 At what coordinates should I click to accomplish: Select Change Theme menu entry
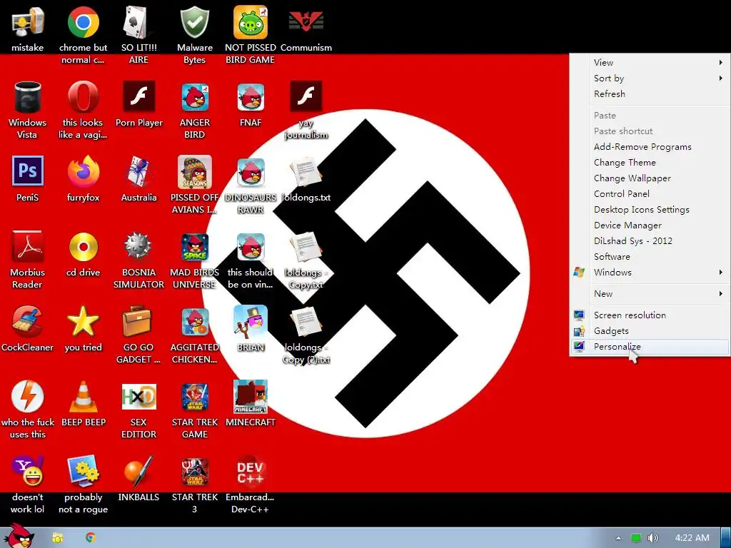click(650, 162)
